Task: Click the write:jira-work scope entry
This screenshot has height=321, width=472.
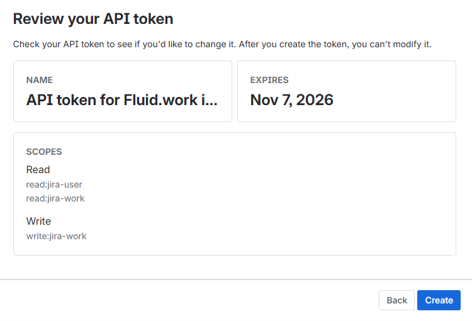Action: (x=56, y=236)
